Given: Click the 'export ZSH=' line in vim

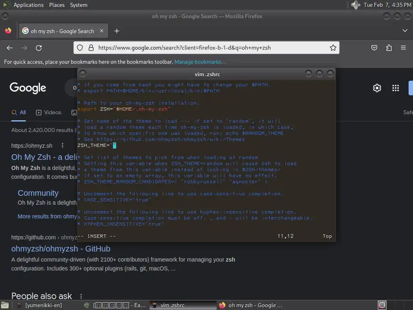Looking at the screenshot, I should point(124,109).
